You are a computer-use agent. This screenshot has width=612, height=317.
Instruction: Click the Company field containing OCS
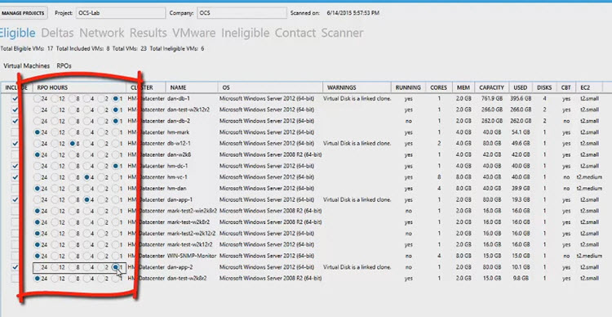[242, 13]
